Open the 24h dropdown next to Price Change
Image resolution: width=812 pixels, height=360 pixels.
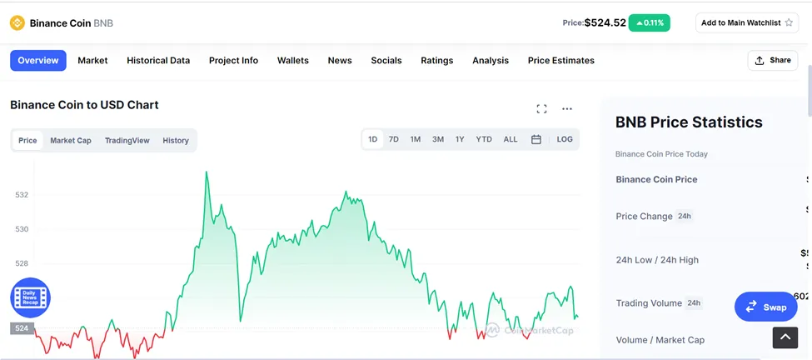pyautogui.click(x=684, y=216)
